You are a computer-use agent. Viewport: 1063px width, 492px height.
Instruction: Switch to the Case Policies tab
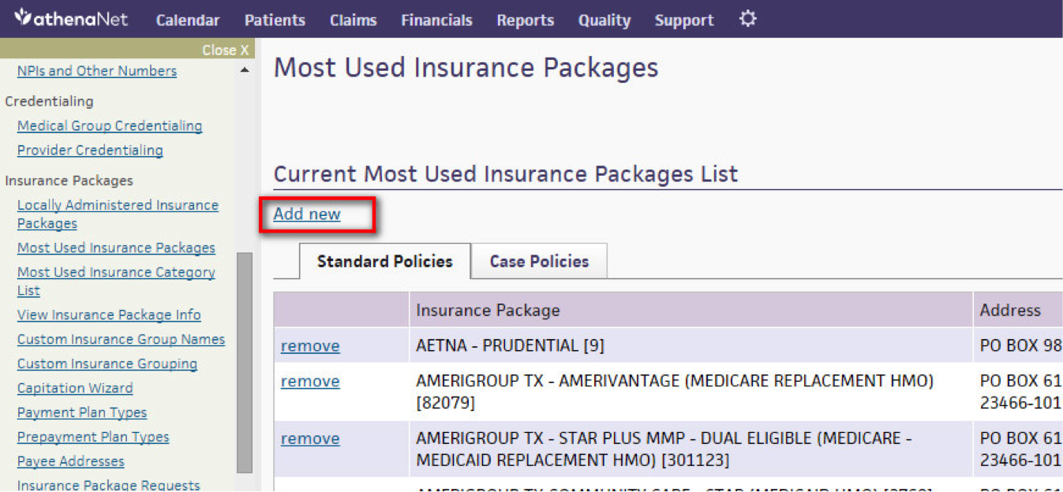point(539,261)
